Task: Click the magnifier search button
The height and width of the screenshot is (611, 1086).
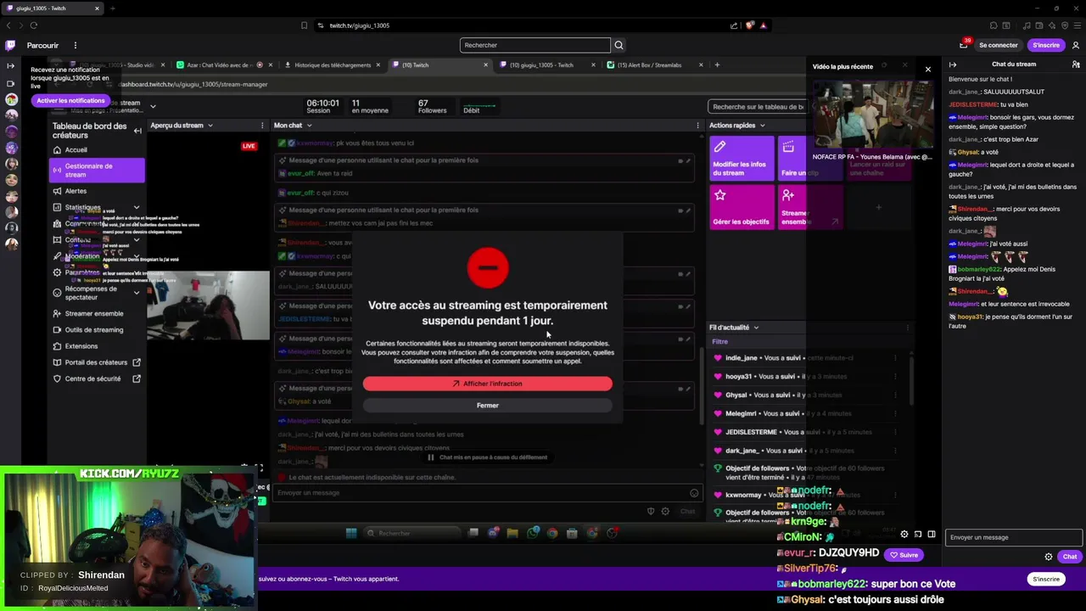Action: (619, 45)
